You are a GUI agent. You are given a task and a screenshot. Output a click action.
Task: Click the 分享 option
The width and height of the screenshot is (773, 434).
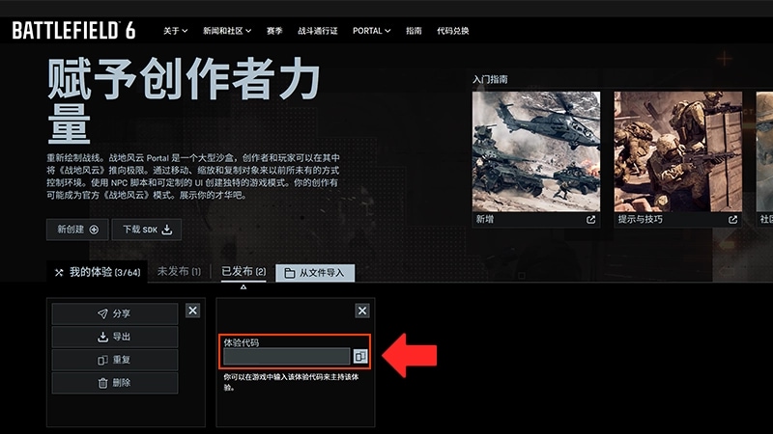click(x=115, y=313)
